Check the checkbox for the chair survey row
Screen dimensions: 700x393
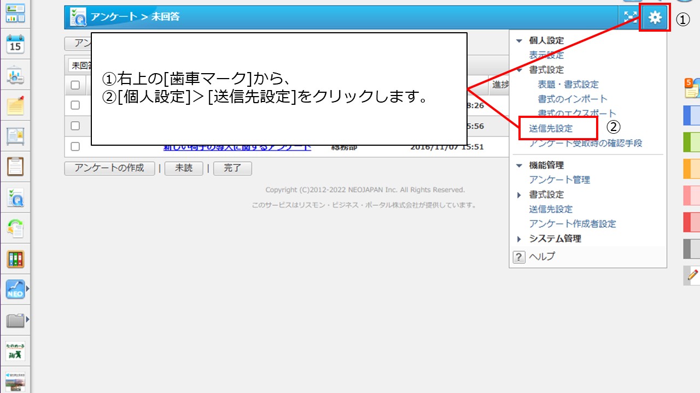click(75, 146)
